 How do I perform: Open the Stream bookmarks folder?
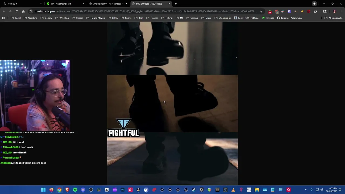pyautogui.click(x=77, y=18)
